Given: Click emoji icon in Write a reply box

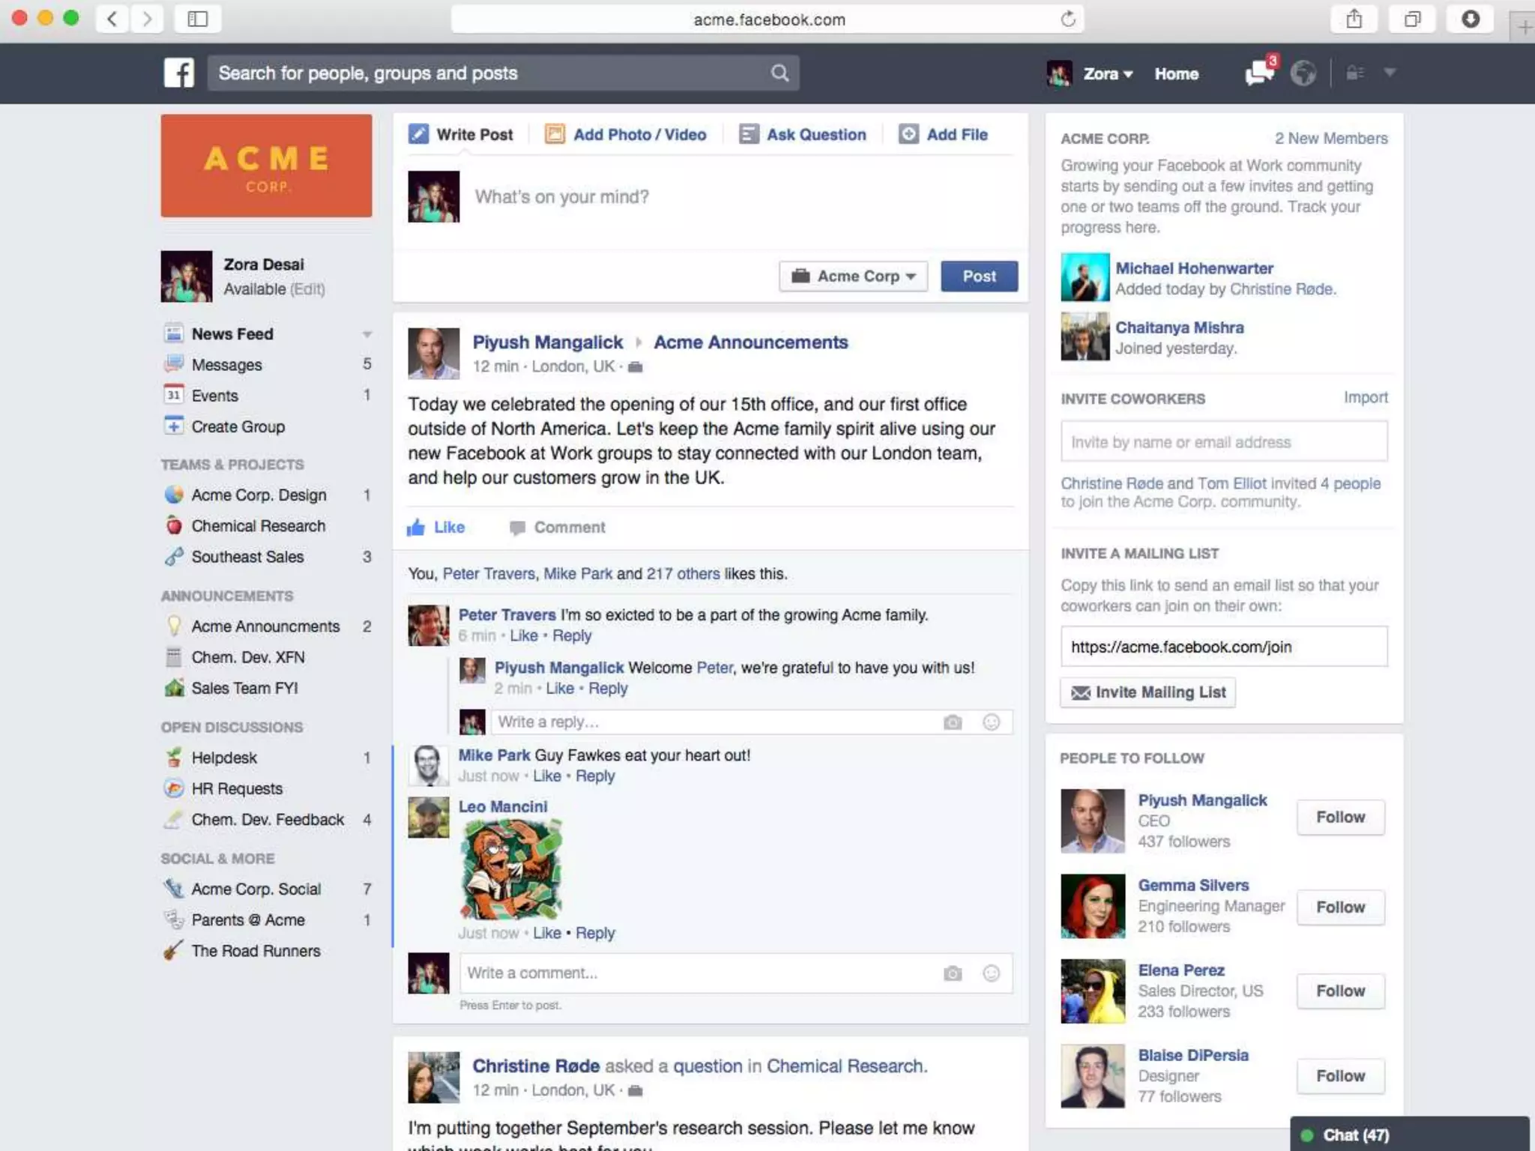Looking at the screenshot, I should coord(991,722).
